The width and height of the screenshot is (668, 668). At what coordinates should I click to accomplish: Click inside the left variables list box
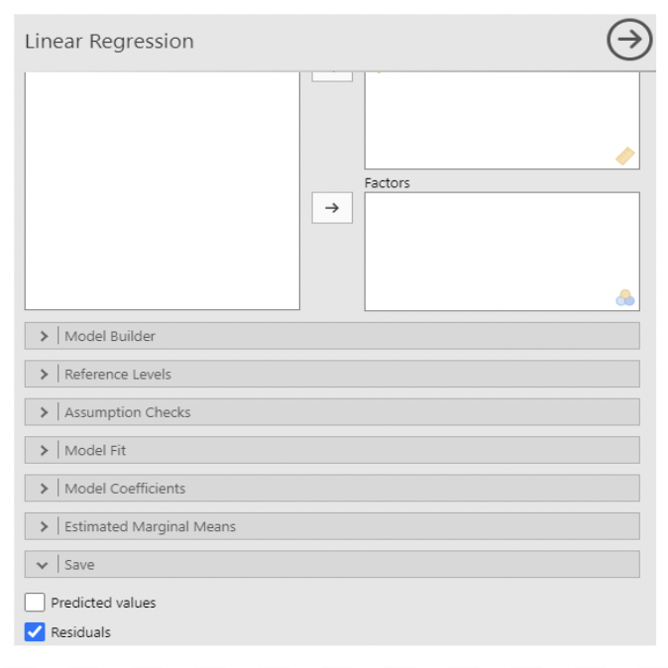[162, 190]
